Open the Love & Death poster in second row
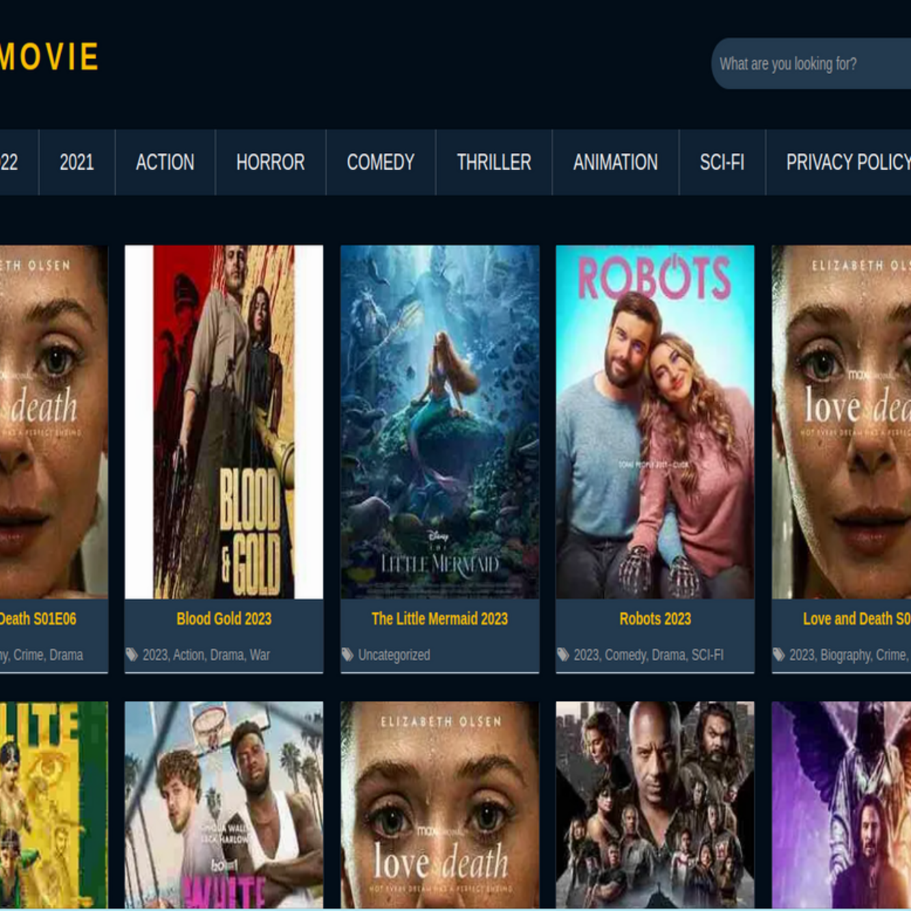The image size is (911, 911). coord(440,805)
